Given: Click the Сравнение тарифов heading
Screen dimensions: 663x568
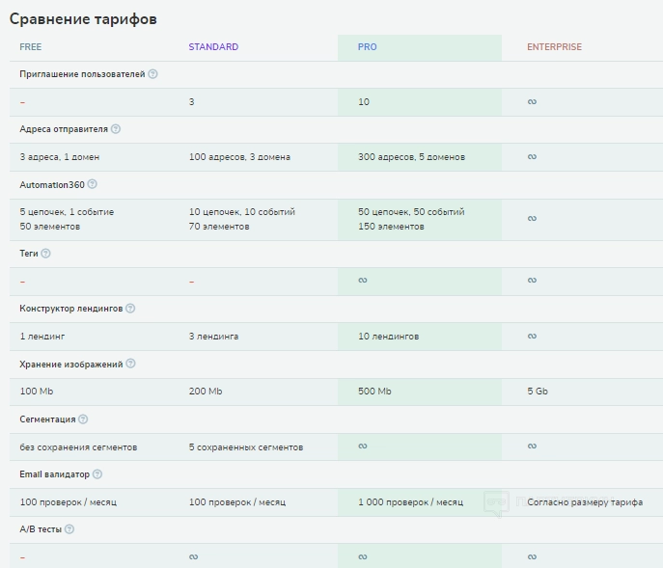Looking at the screenshot, I should coord(83,19).
